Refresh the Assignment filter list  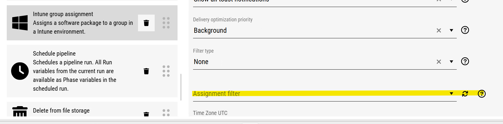(465, 94)
